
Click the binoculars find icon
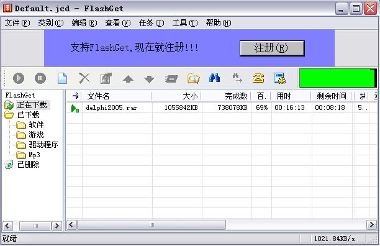(214, 78)
